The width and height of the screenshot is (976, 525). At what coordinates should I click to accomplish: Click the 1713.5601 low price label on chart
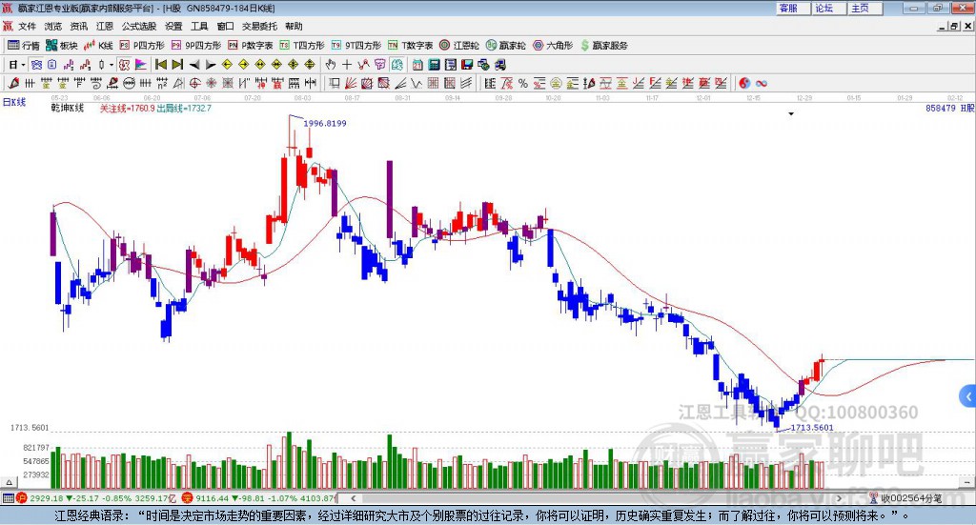(812, 428)
